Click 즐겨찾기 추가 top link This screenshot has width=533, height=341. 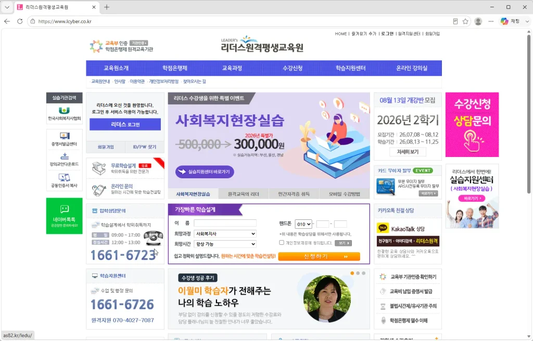[363, 34]
